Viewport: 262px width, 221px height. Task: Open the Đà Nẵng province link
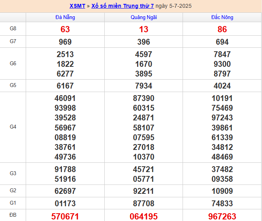65,17
